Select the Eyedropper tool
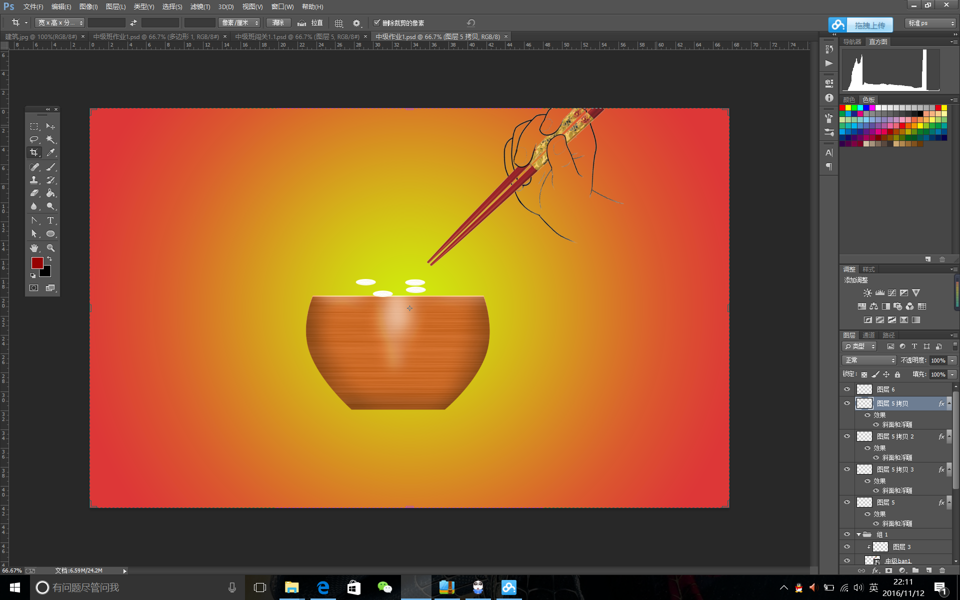This screenshot has height=600, width=960. pos(50,152)
